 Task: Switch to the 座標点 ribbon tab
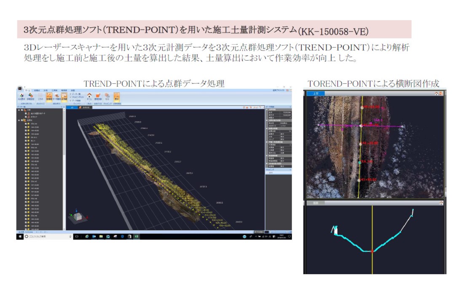point(37,91)
